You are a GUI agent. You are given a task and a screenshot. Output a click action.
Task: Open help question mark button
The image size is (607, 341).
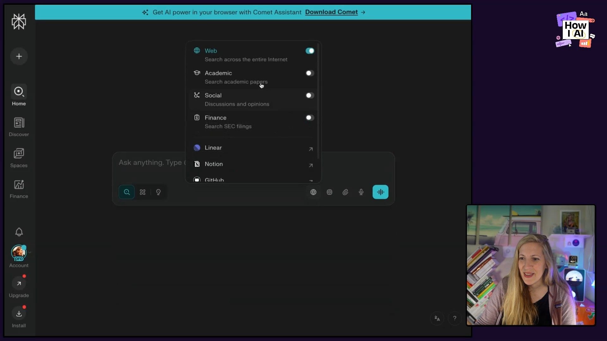click(x=455, y=318)
